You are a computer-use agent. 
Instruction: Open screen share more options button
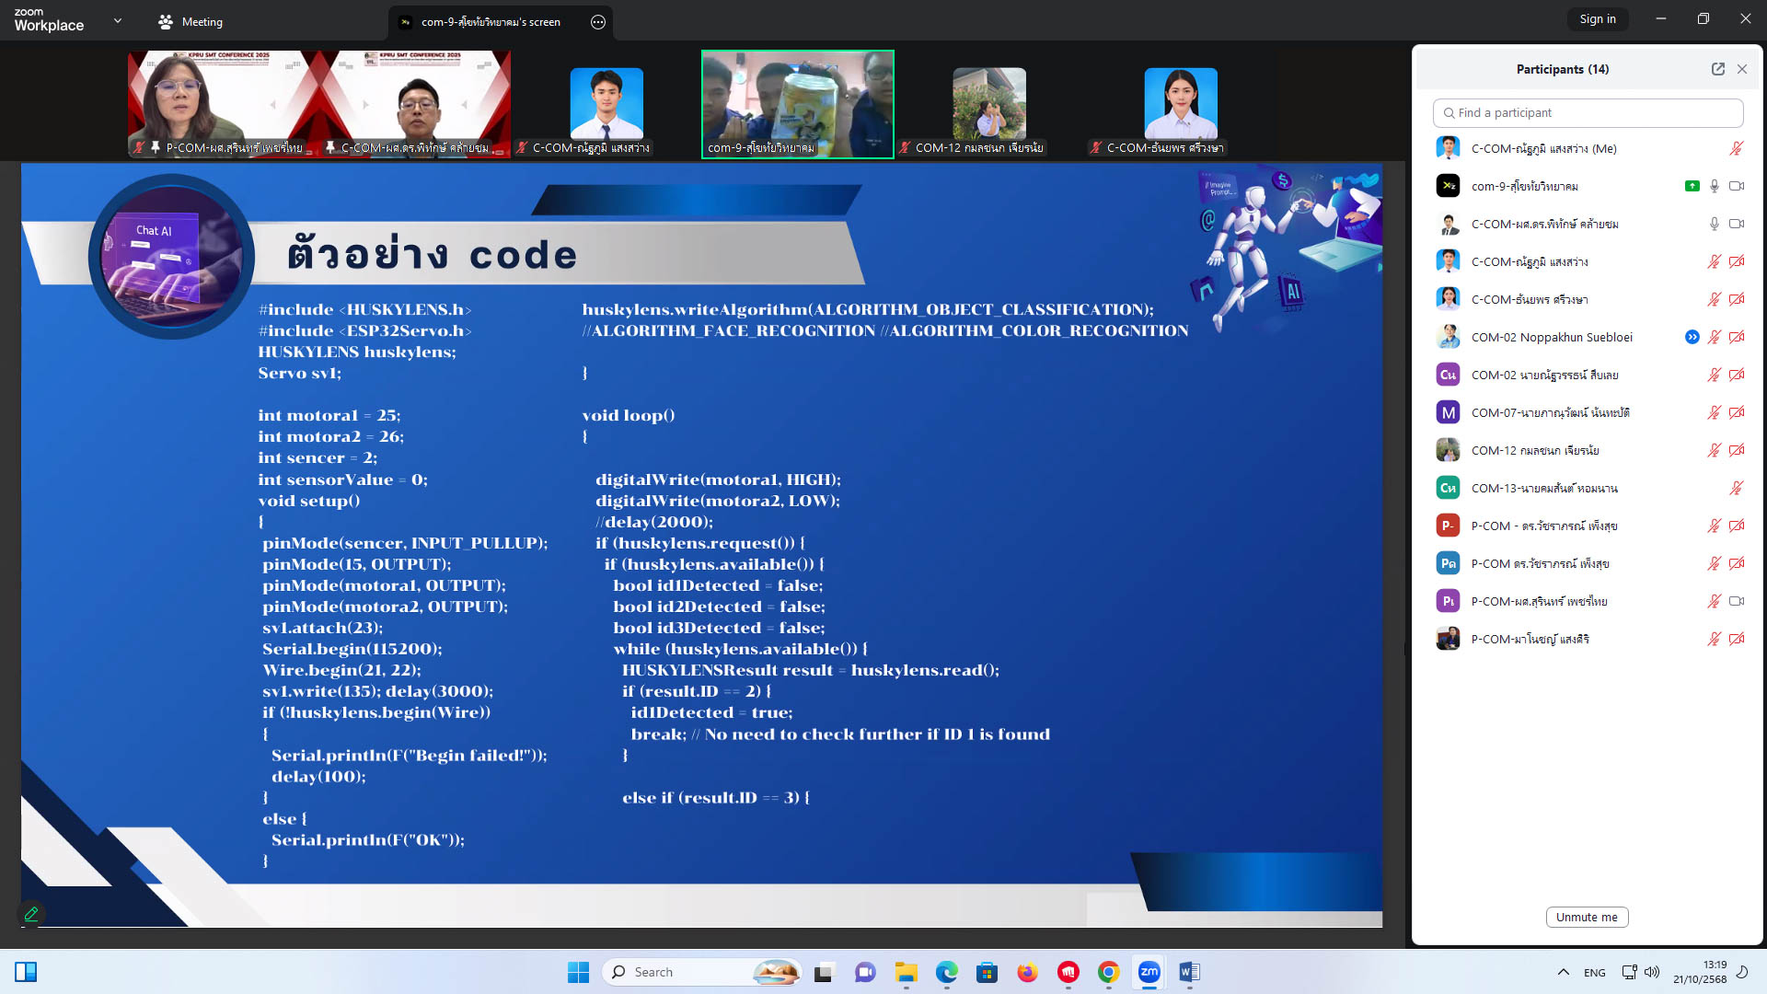click(598, 22)
